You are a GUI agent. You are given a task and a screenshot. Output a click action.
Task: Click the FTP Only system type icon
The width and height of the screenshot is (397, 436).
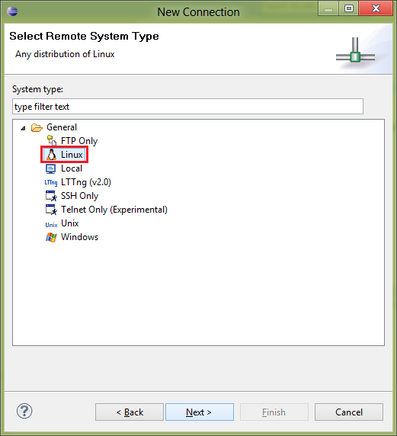[51, 141]
